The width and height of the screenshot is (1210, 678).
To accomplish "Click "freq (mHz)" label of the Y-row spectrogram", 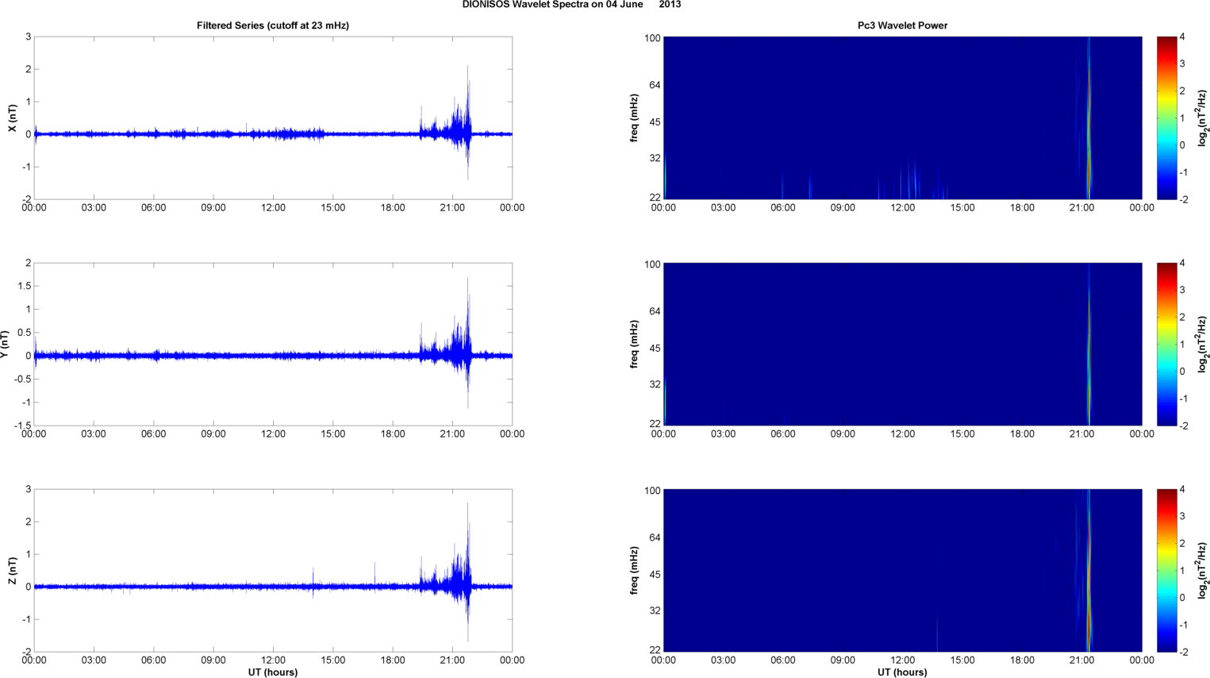I will pyautogui.click(x=635, y=345).
